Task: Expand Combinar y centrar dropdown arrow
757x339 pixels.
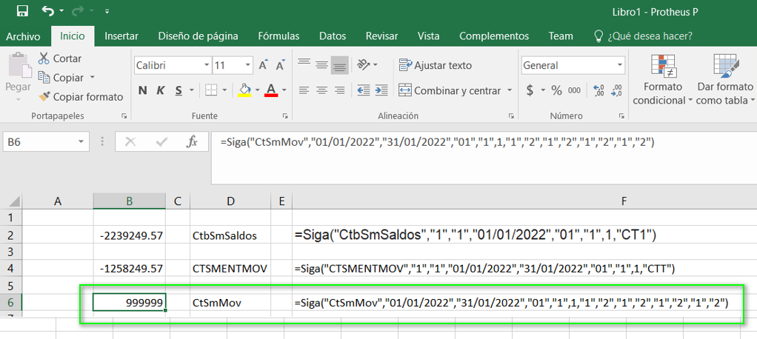Action: [x=510, y=90]
